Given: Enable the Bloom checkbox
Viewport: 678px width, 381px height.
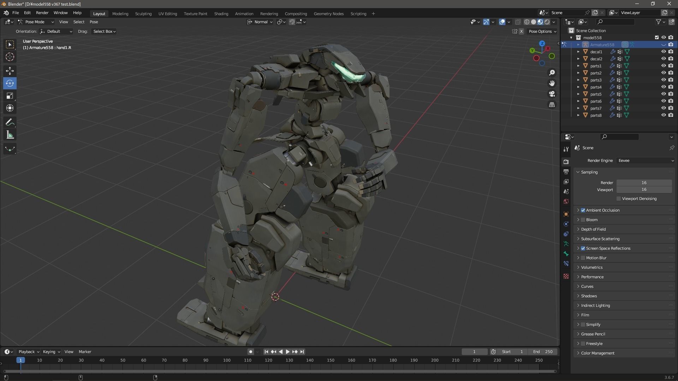Looking at the screenshot, I should point(583,220).
